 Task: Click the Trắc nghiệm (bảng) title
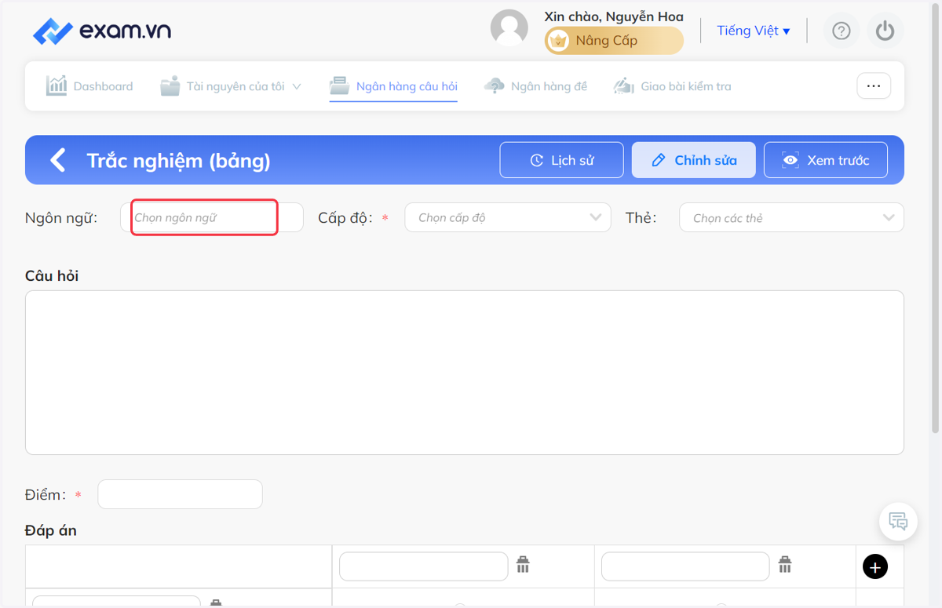coord(178,161)
